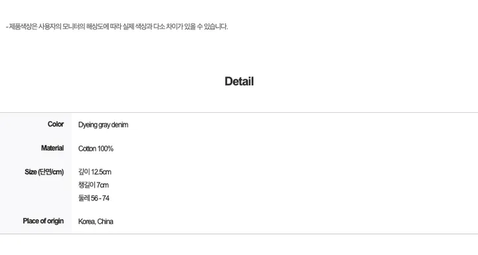
Task: Click the 제품색상 monitor disclaimer notice
Action: pos(117,27)
